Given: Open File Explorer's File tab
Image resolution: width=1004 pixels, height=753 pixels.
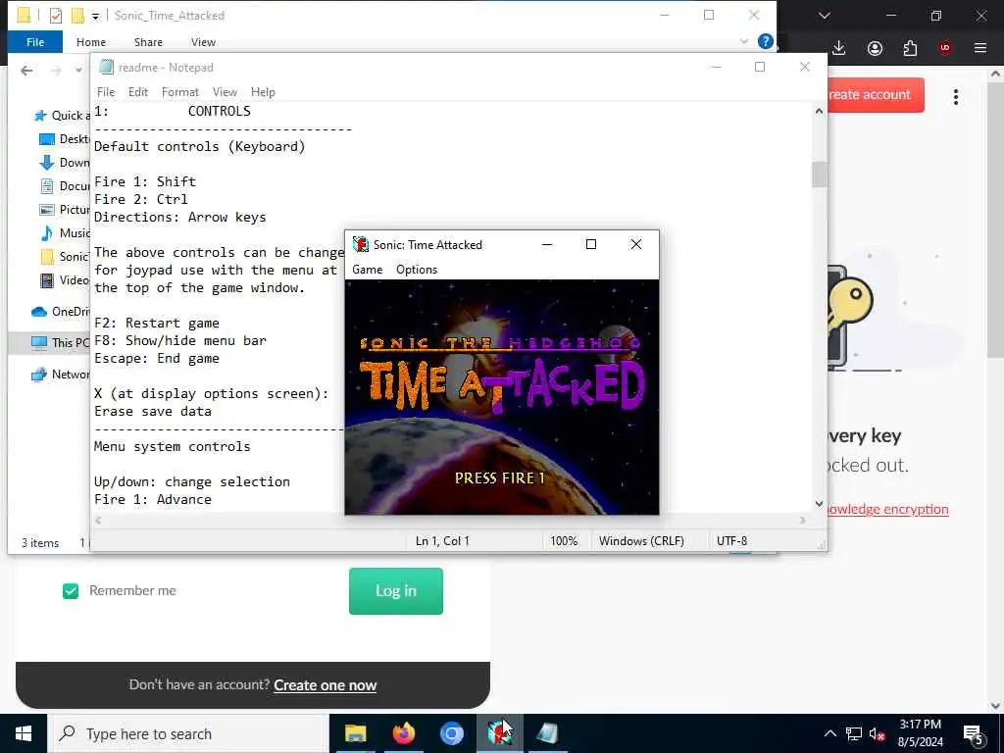Looking at the screenshot, I should (35, 42).
